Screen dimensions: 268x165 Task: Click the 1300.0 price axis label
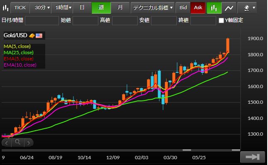click(256, 134)
